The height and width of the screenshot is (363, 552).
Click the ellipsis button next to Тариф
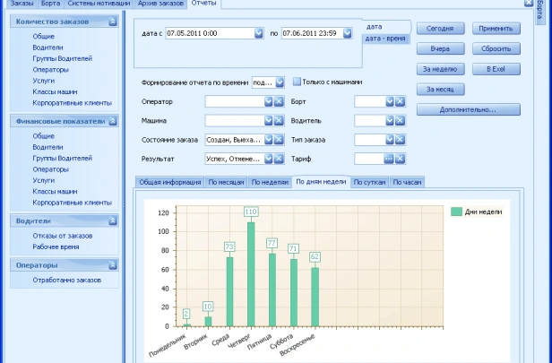coord(390,159)
